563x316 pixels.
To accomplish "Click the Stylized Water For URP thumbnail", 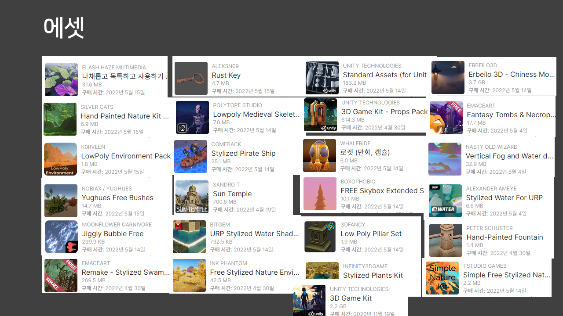I will pos(445,201).
